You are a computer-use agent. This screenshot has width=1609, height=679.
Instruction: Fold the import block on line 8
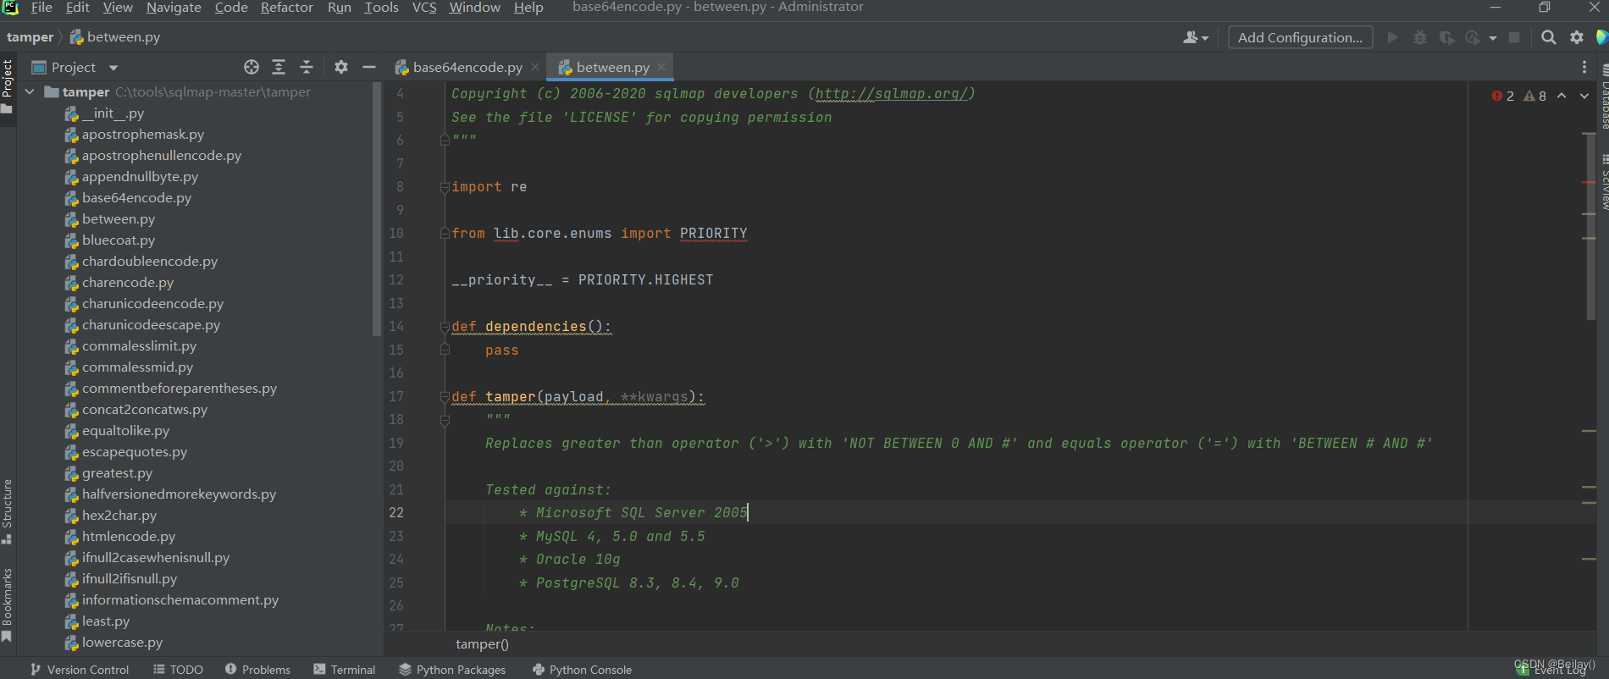pyautogui.click(x=445, y=187)
